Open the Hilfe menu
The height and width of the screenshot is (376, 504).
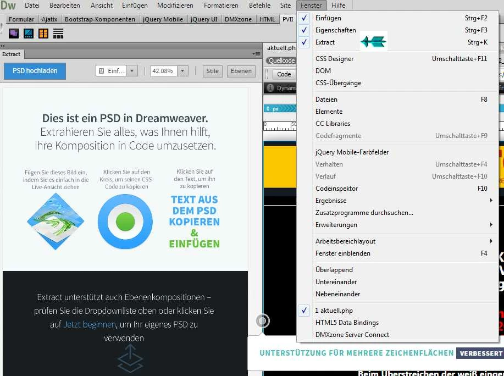click(338, 5)
